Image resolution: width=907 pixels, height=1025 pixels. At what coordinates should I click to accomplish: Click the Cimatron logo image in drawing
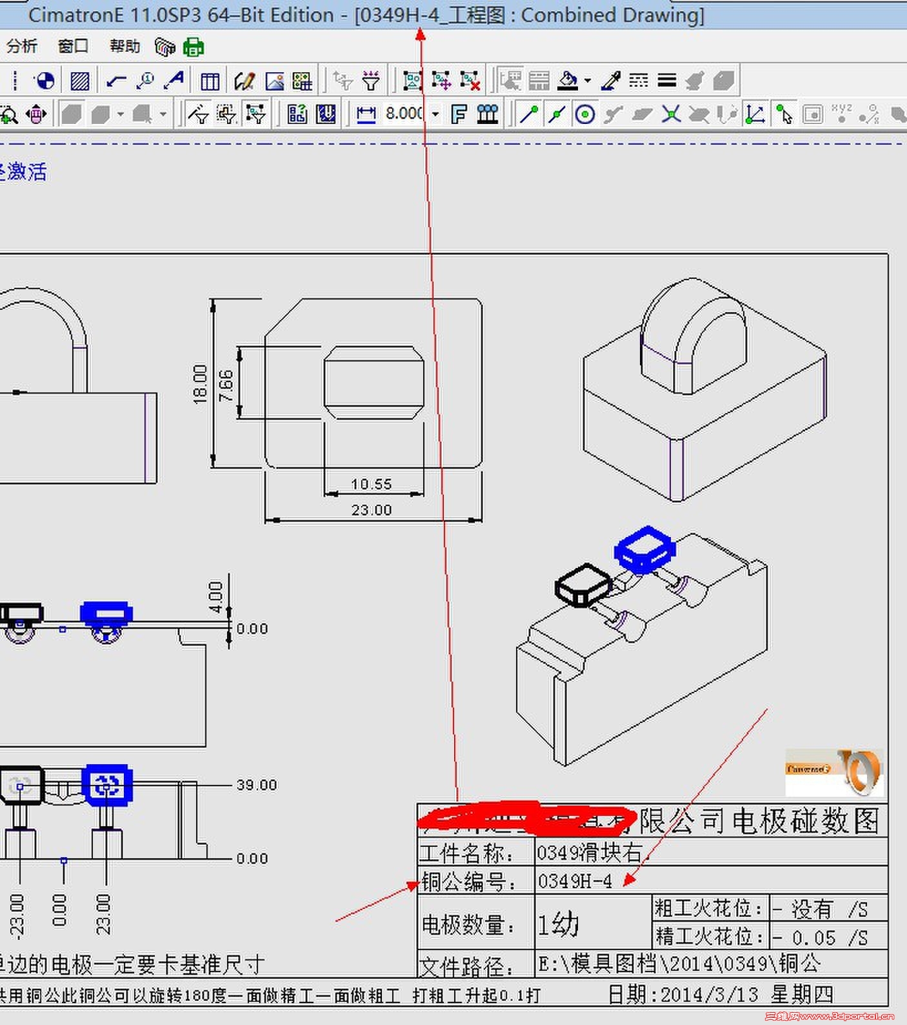834,773
